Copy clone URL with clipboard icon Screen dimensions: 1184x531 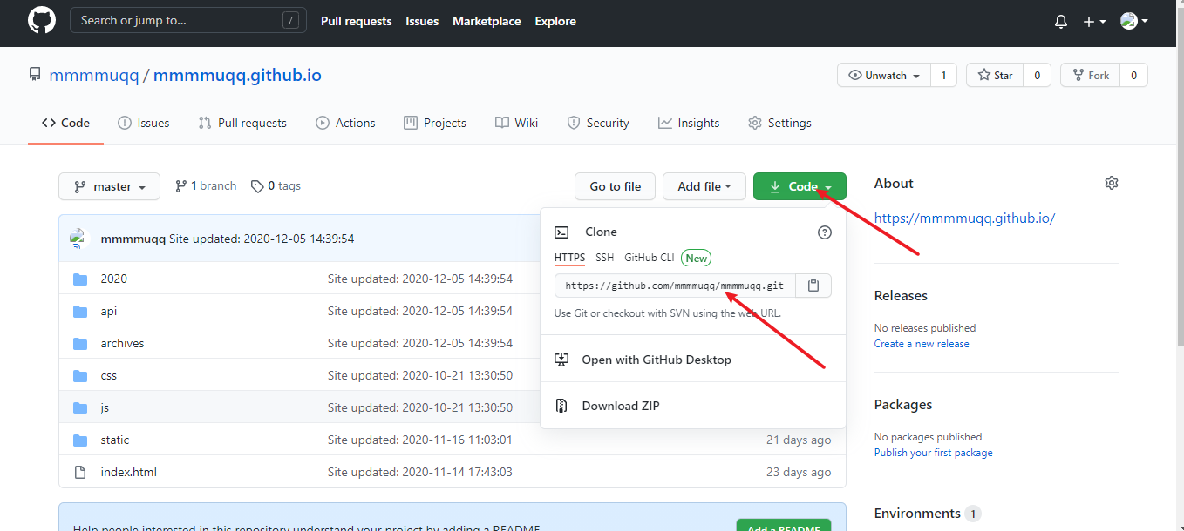point(813,286)
